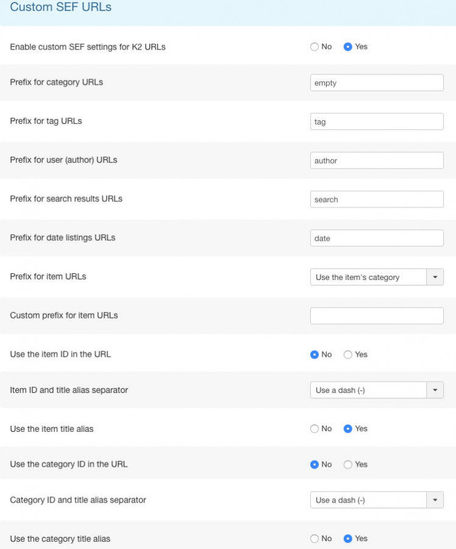Viewport: 456px width, 549px height.
Task: Expand Item ID and title alias separator dropdown
Action: [377, 390]
